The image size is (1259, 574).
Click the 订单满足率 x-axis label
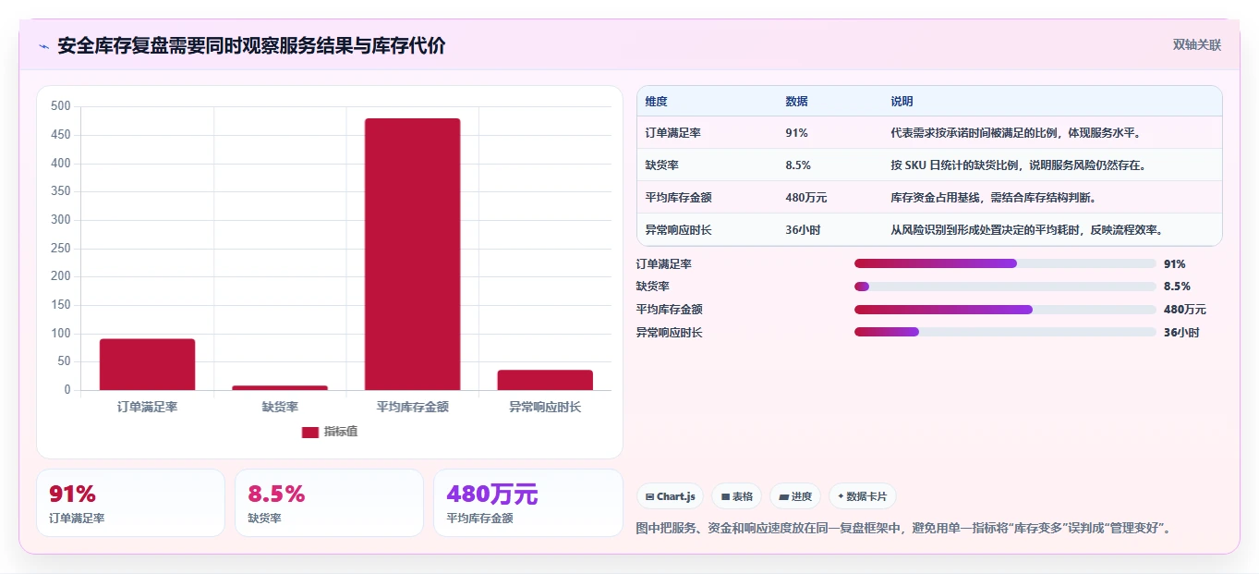pyautogui.click(x=148, y=407)
